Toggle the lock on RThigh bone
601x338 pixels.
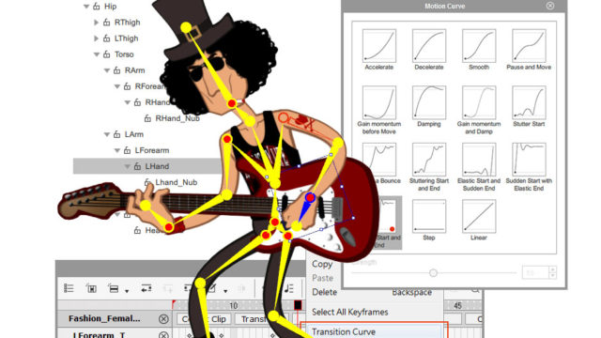coord(107,23)
